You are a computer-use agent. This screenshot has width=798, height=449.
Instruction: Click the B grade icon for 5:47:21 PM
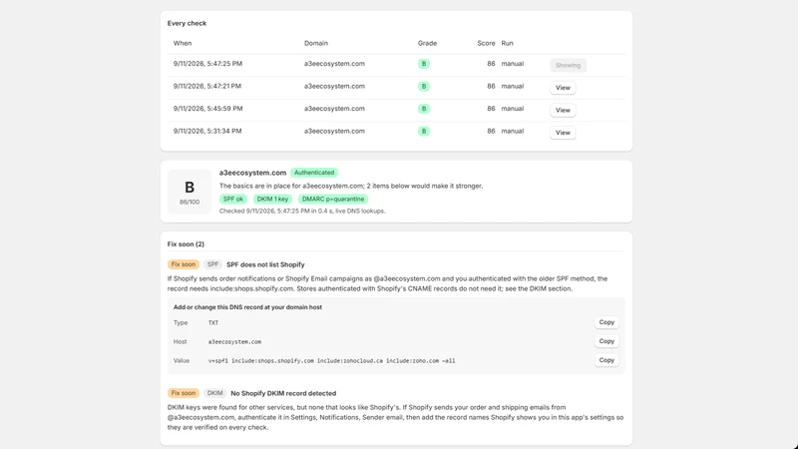[x=423, y=86]
